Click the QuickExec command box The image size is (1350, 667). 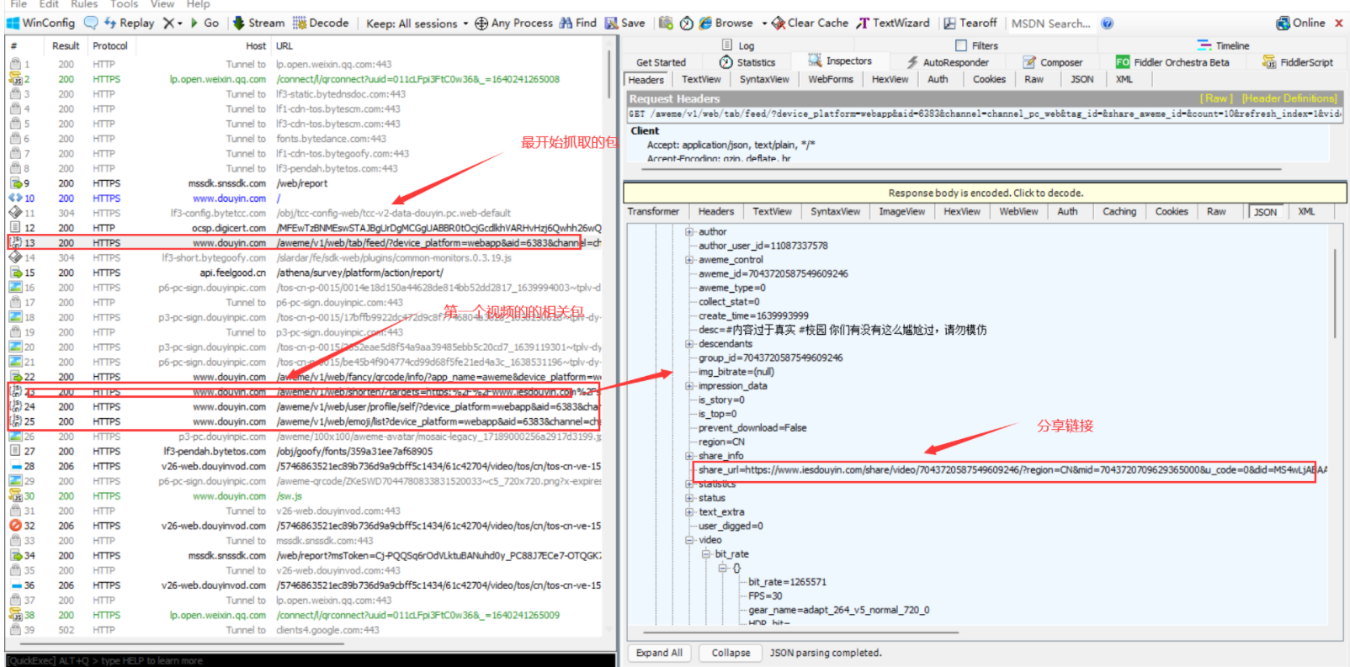click(310, 661)
